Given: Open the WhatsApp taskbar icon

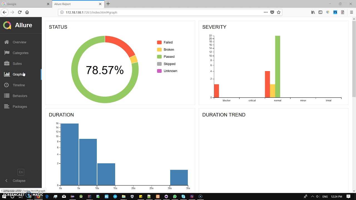Looking at the screenshot, I should tap(175, 196).
